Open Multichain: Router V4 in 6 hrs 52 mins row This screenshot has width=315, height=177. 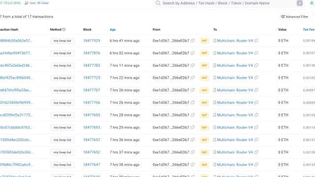point(235,53)
